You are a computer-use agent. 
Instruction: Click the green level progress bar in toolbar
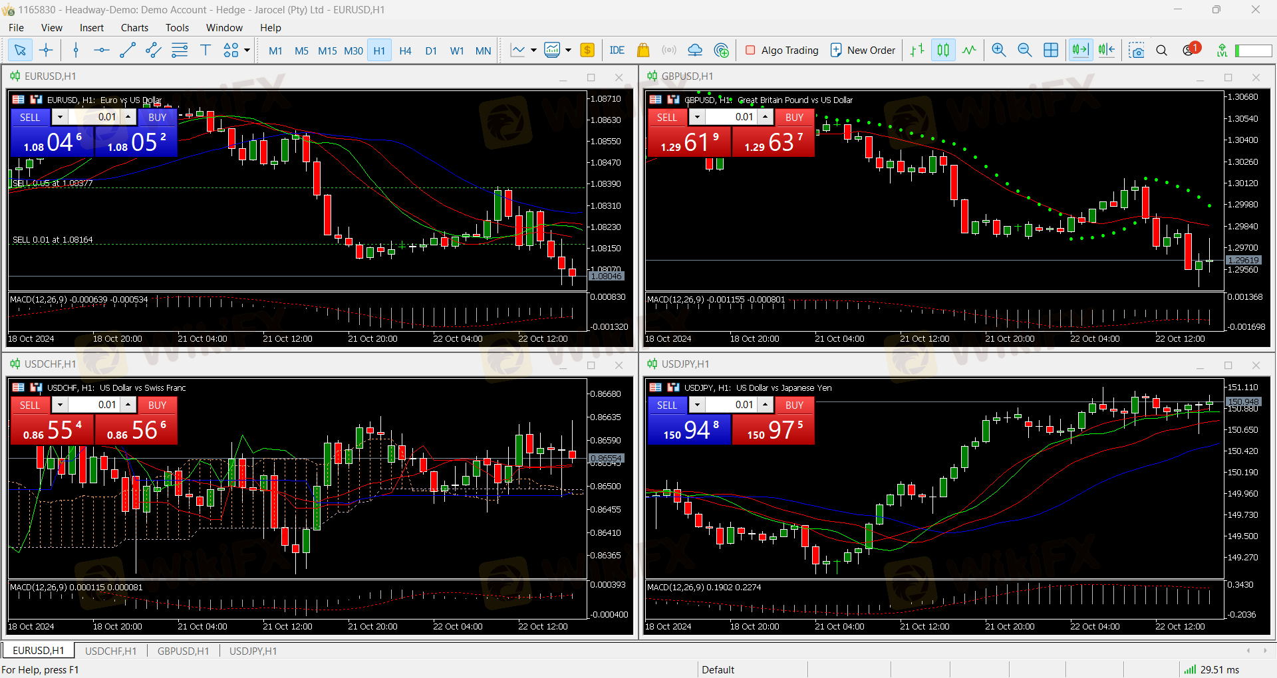click(1253, 51)
